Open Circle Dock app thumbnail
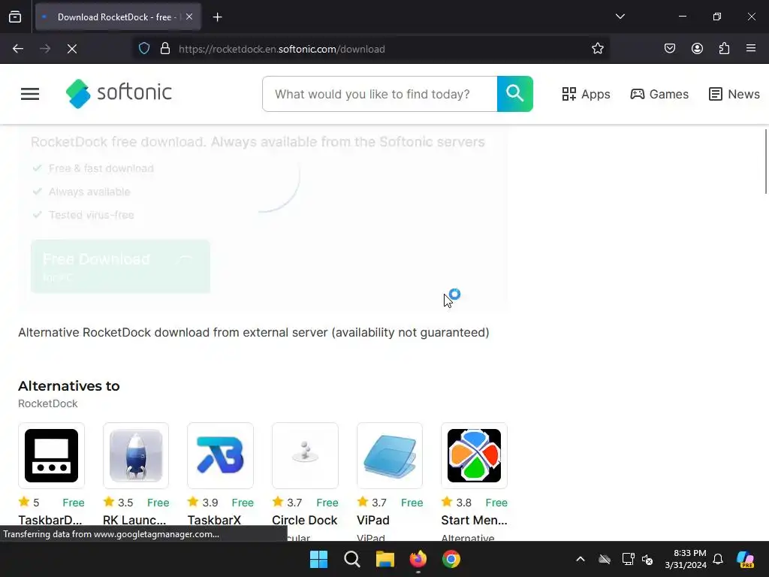 point(305,456)
